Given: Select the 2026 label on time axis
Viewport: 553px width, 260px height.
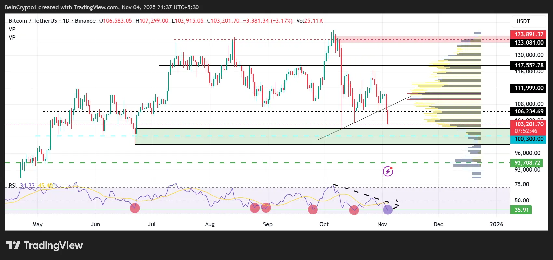Looking at the screenshot, I should coord(496,224).
